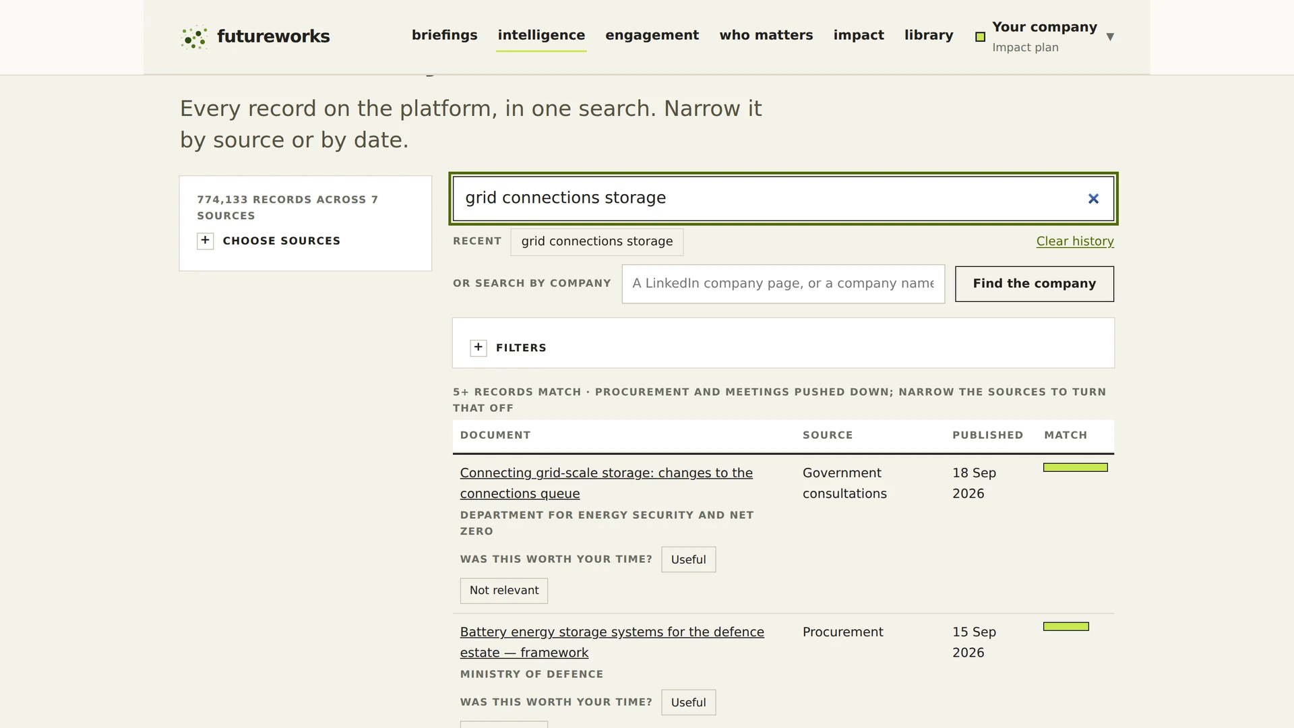Viewport: 1294px width, 728px height.
Task: Select recent search 'grid connections storage' chip
Action: [x=597, y=242]
